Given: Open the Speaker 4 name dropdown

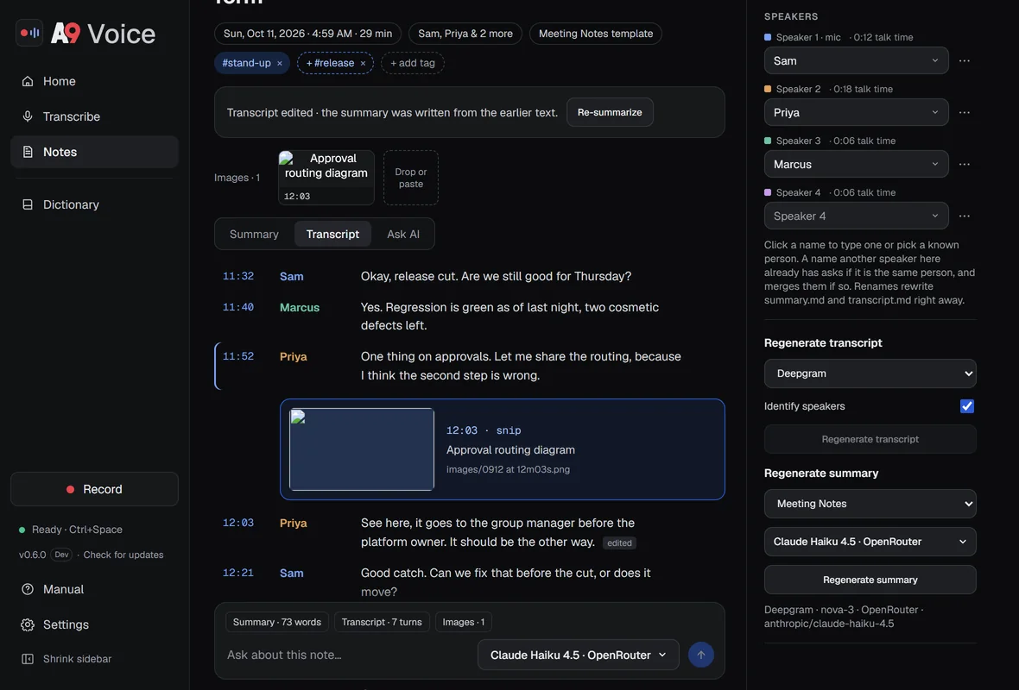Looking at the screenshot, I should (x=856, y=216).
